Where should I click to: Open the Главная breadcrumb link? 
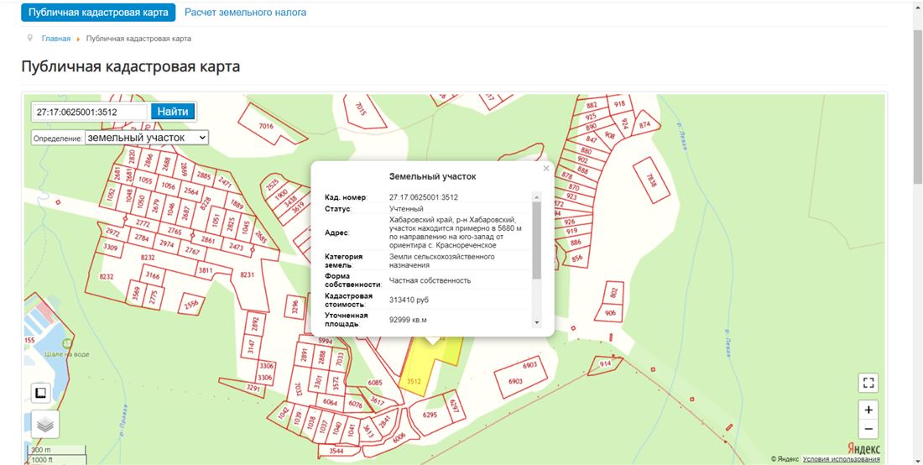click(56, 39)
